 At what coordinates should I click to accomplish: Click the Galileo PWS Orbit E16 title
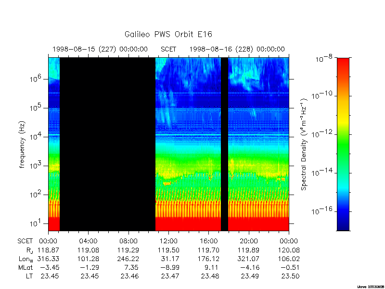[x=168, y=34]
